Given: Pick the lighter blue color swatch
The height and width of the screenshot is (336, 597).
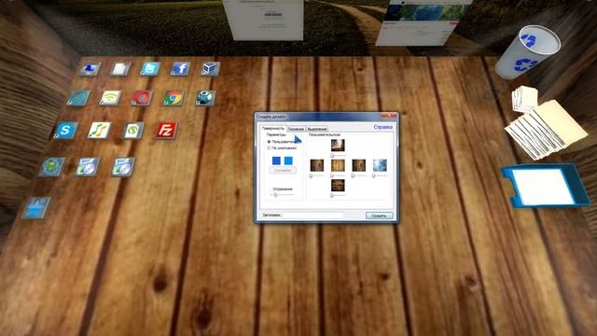Looking at the screenshot, I should coord(288,161).
